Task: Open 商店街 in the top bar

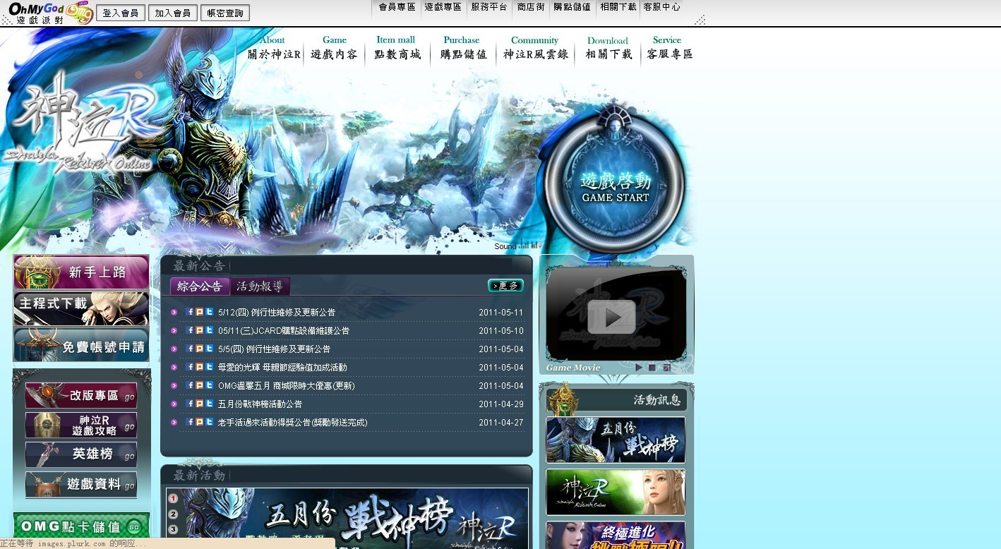Action: [531, 7]
